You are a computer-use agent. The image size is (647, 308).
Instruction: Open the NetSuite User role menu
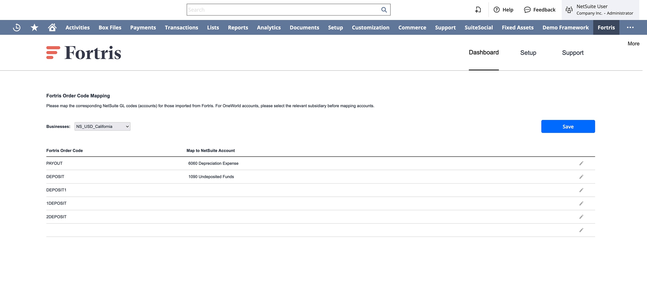[x=600, y=10]
